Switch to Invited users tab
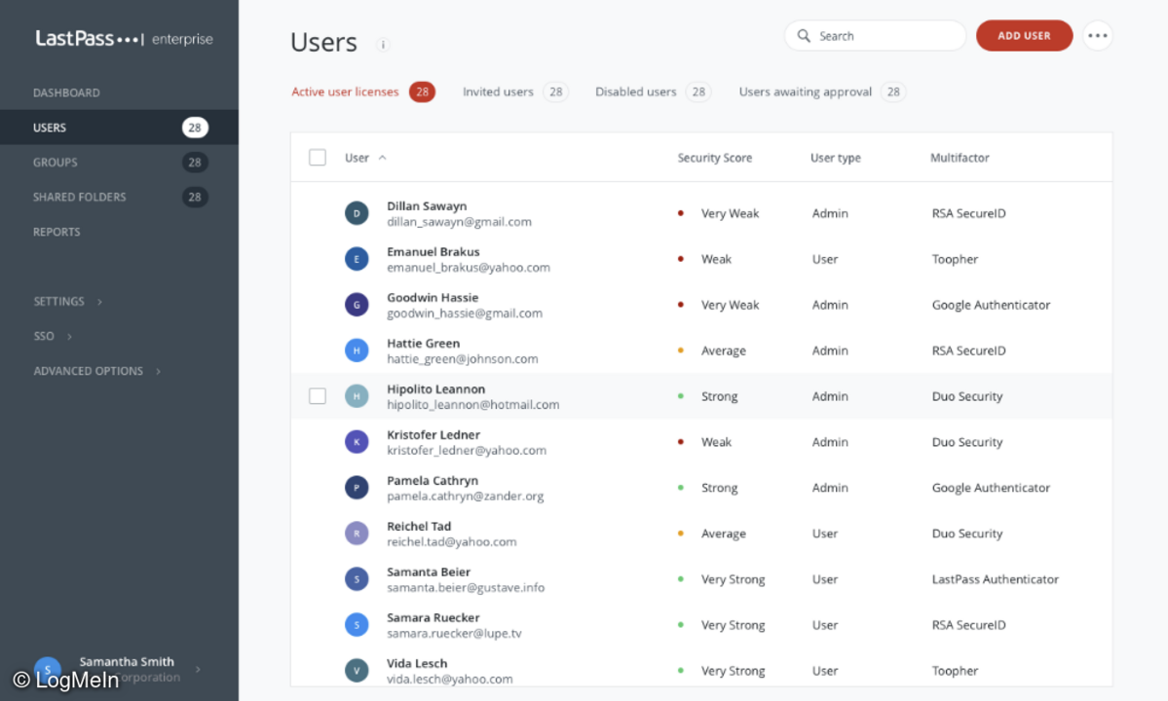 (499, 92)
